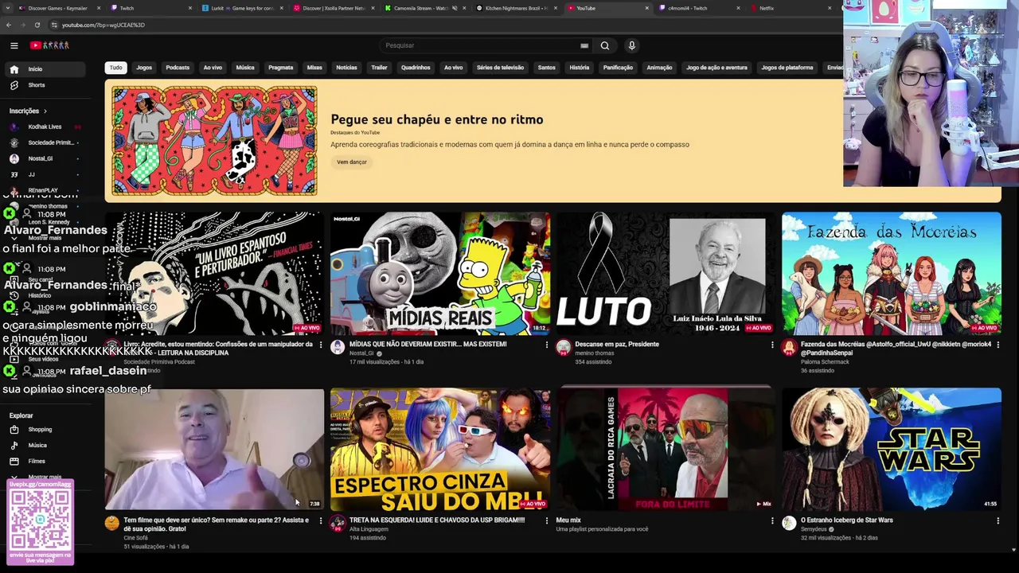Open LUTO live stream thumbnail
Image resolution: width=1019 pixels, height=573 pixels.
pos(666,273)
